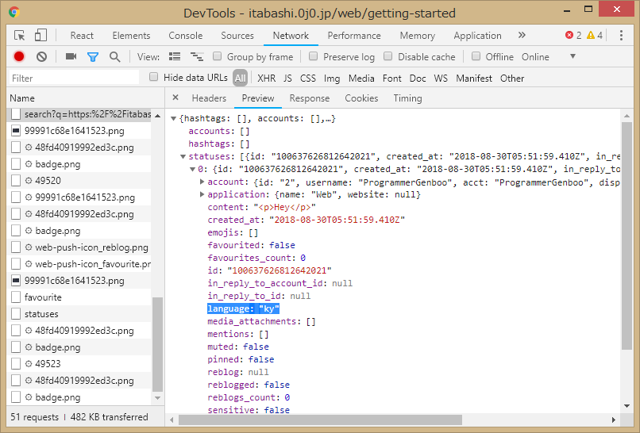Clear the network log
This screenshot has width=640, height=433.
click(x=41, y=57)
